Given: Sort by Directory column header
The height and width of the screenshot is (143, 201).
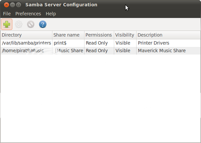Looking at the screenshot, I should (26, 35).
